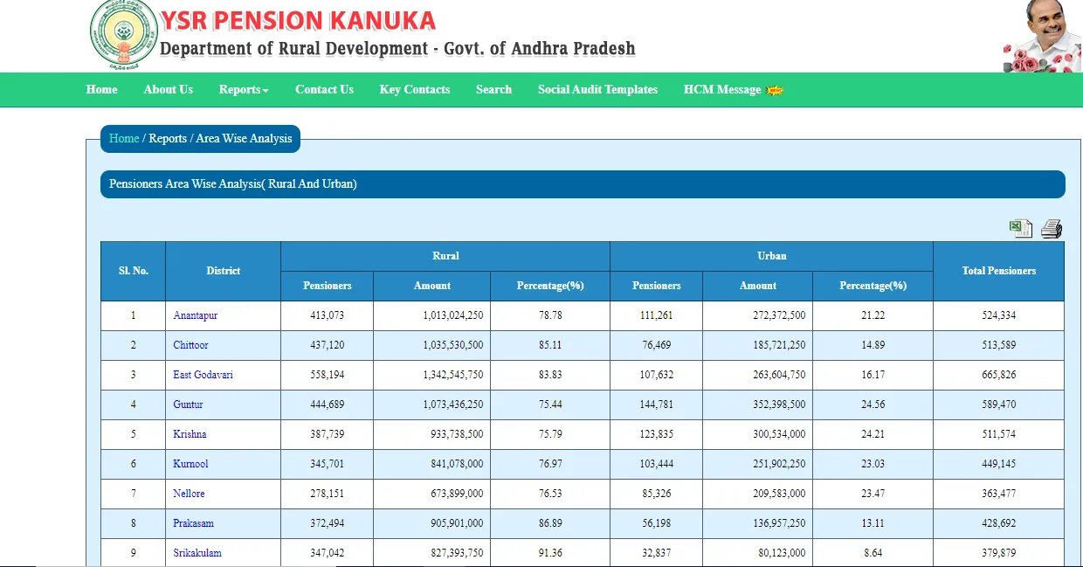This screenshot has height=567, width=1083.
Task: Select Prakasam rural percentage 86.89
Action: (550, 523)
